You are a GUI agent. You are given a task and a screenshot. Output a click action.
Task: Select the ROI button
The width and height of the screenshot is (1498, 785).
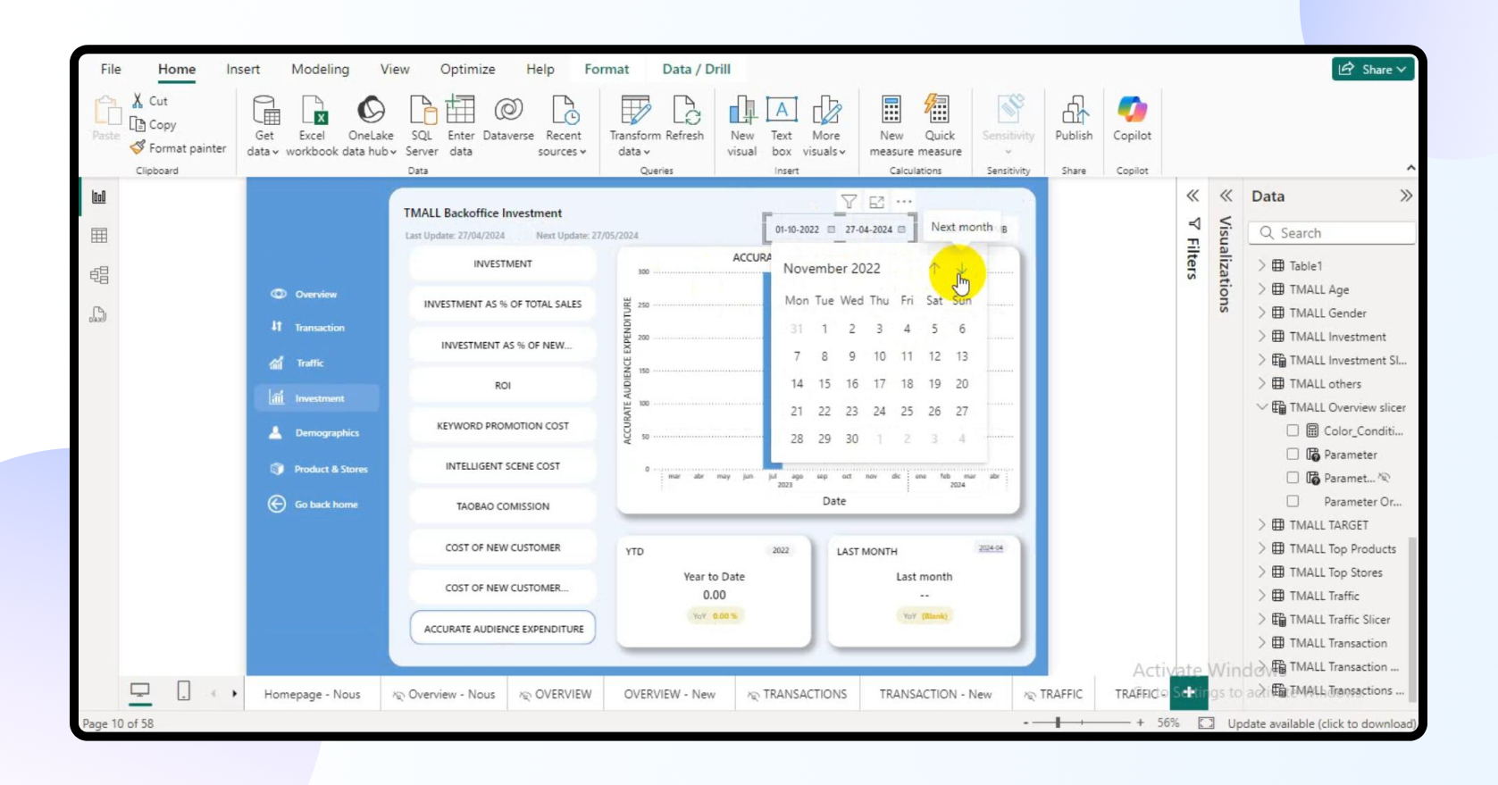(x=503, y=385)
